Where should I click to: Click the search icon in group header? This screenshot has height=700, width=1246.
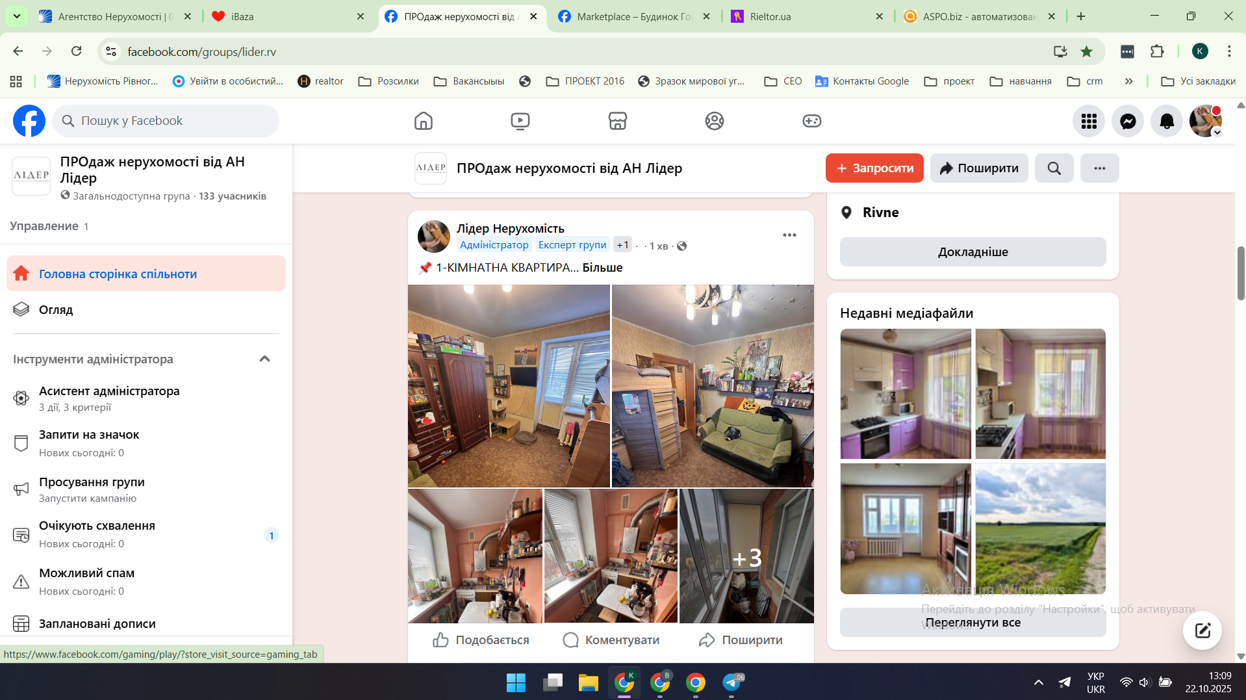coord(1054,168)
